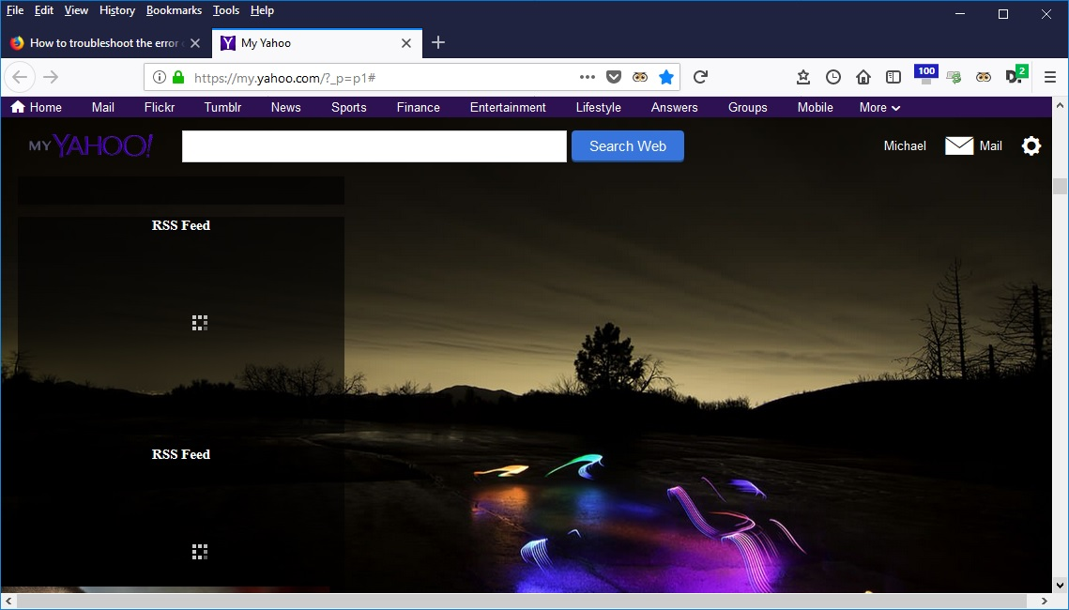Open the green padlock site security info

178,77
